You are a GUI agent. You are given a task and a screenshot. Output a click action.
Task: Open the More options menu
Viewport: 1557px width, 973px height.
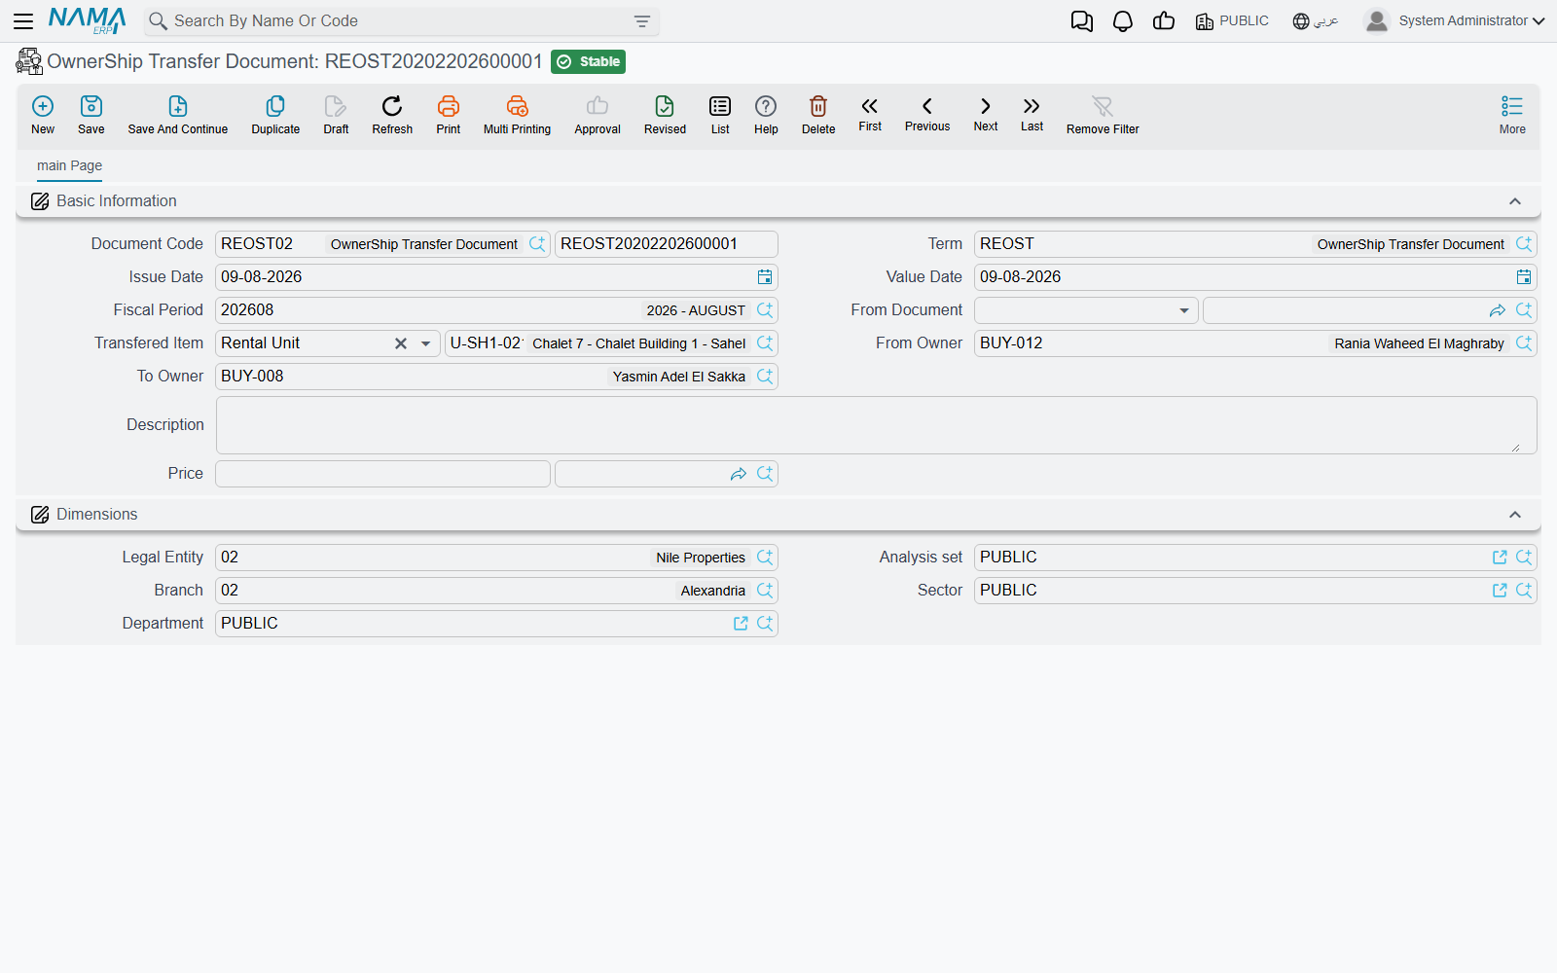pyautogui.click(x=1512, y=115)
